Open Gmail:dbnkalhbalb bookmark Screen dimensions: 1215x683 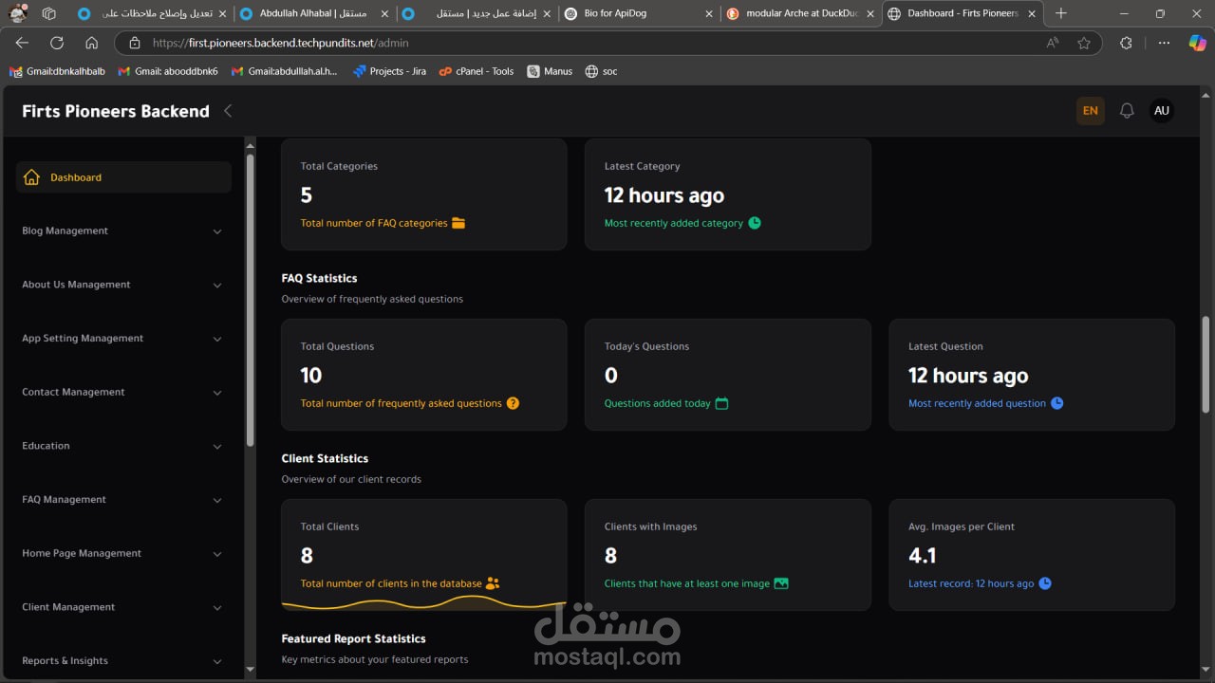coord(57,71)
